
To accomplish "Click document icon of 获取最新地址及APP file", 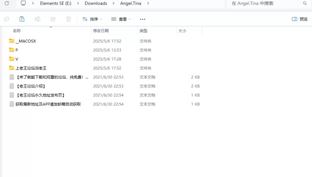I will pos(12,104).
